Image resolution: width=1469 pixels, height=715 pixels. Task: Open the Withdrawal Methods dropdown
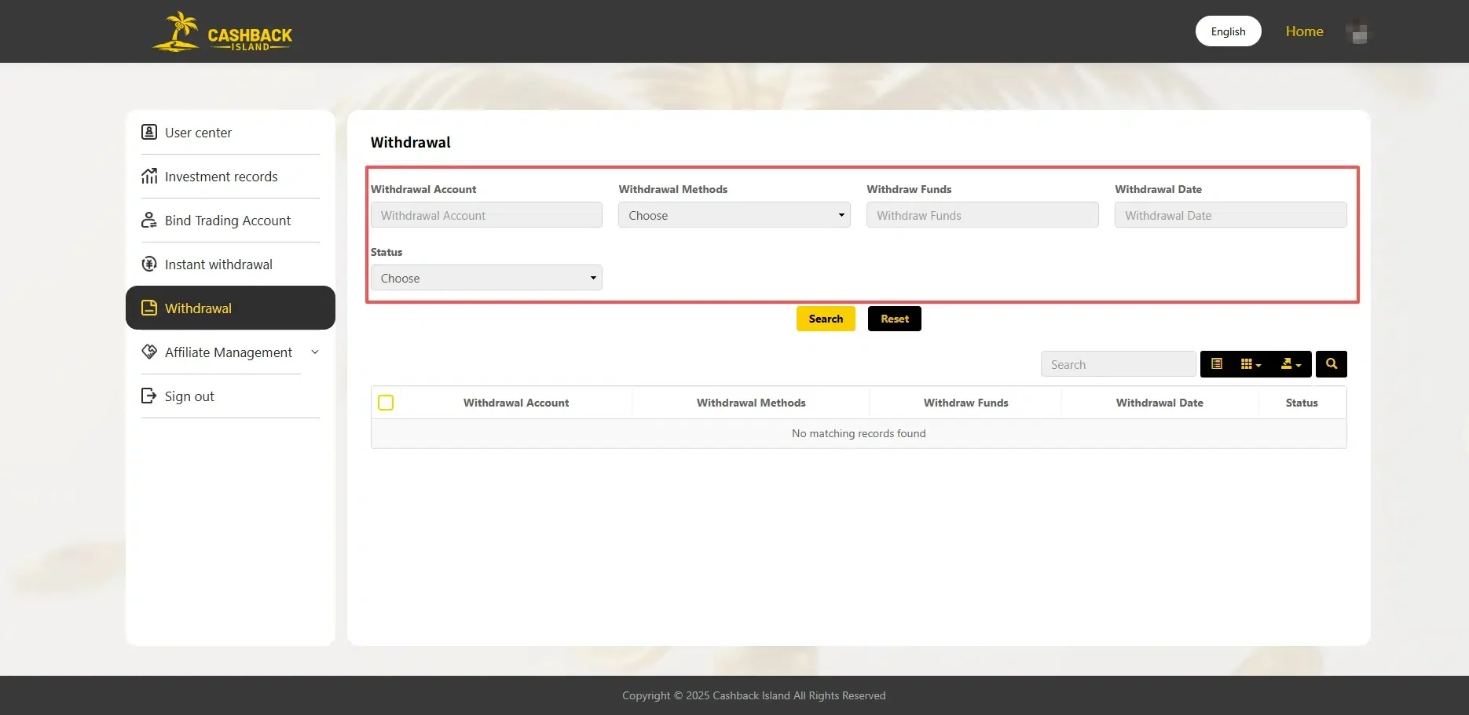733,214
